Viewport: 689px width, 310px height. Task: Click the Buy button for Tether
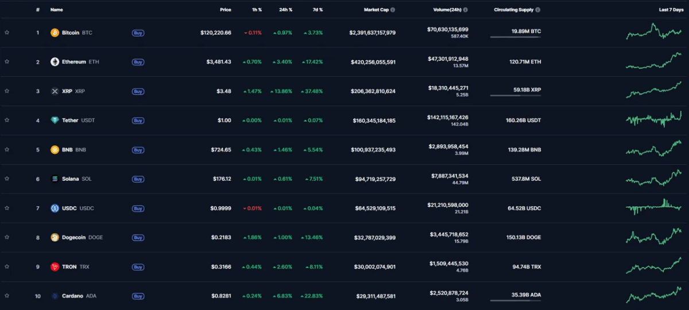(138, 121)
